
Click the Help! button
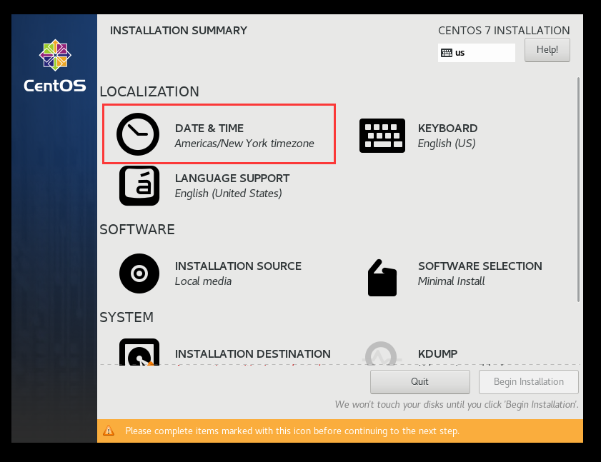point(547,50)
